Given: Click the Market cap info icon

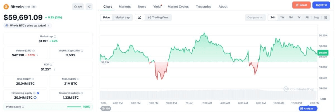Looking at the screenshot, I should click(x=55, y=36).
